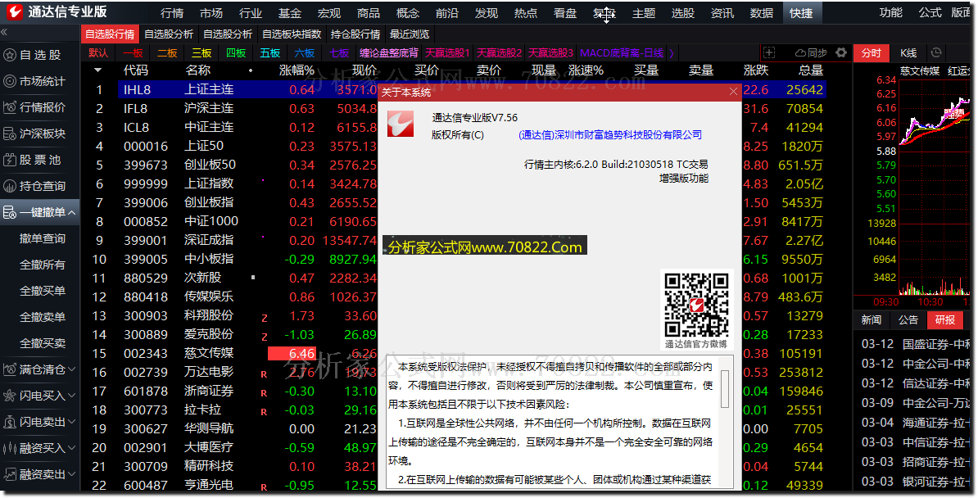This screenshot has width=978, height=498.
Task: Open the 快捷 top menu
Action: coord(801,12)
